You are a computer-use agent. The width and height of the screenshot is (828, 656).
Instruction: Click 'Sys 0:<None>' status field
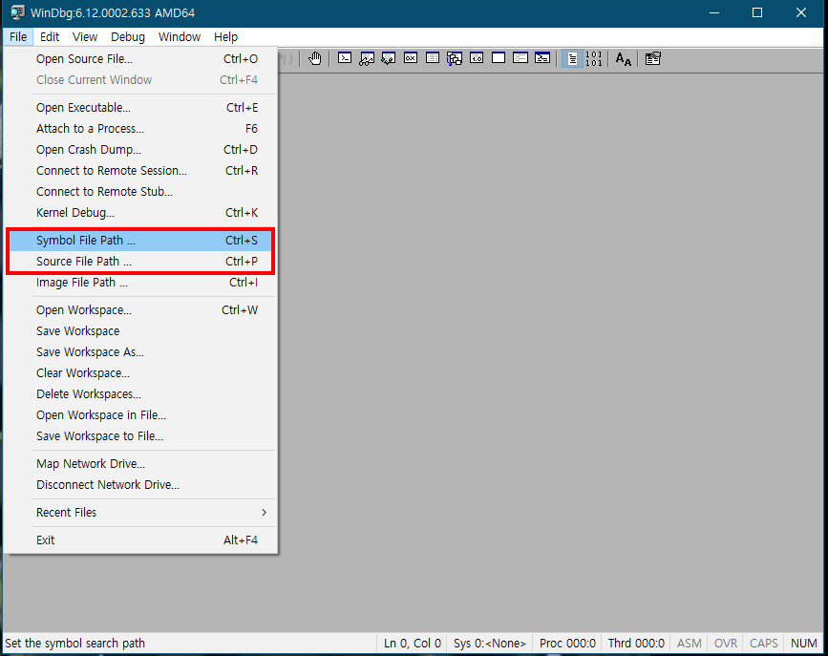click(x=490, y=644)
